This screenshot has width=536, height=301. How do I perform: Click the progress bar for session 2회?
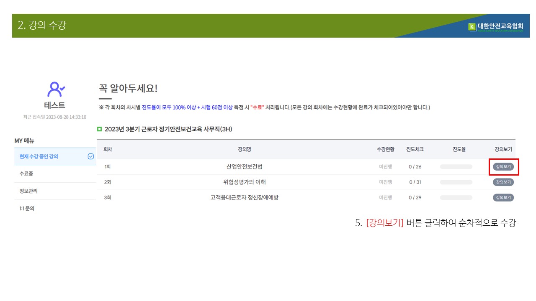pos(456,182)
